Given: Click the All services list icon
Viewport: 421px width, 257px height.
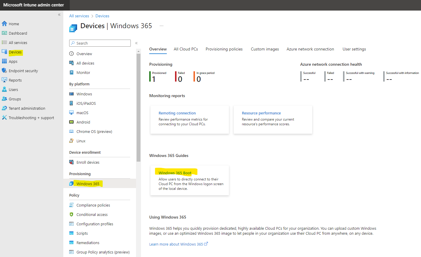Looking at the screenshot, I should (x=4, y=43).
